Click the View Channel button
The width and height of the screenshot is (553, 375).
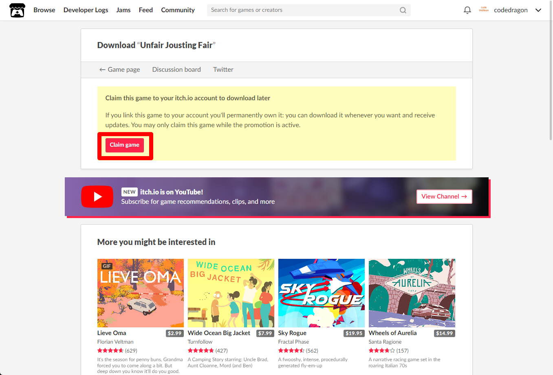(x=444, y=196)
